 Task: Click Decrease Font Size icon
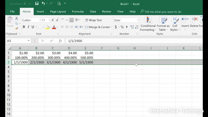coord(57,20)
